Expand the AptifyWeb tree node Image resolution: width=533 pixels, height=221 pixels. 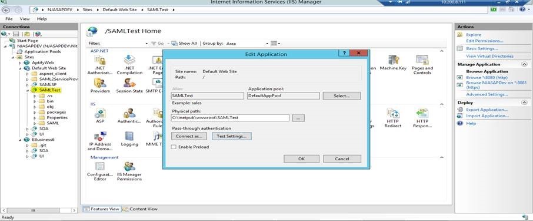point(20,62)
